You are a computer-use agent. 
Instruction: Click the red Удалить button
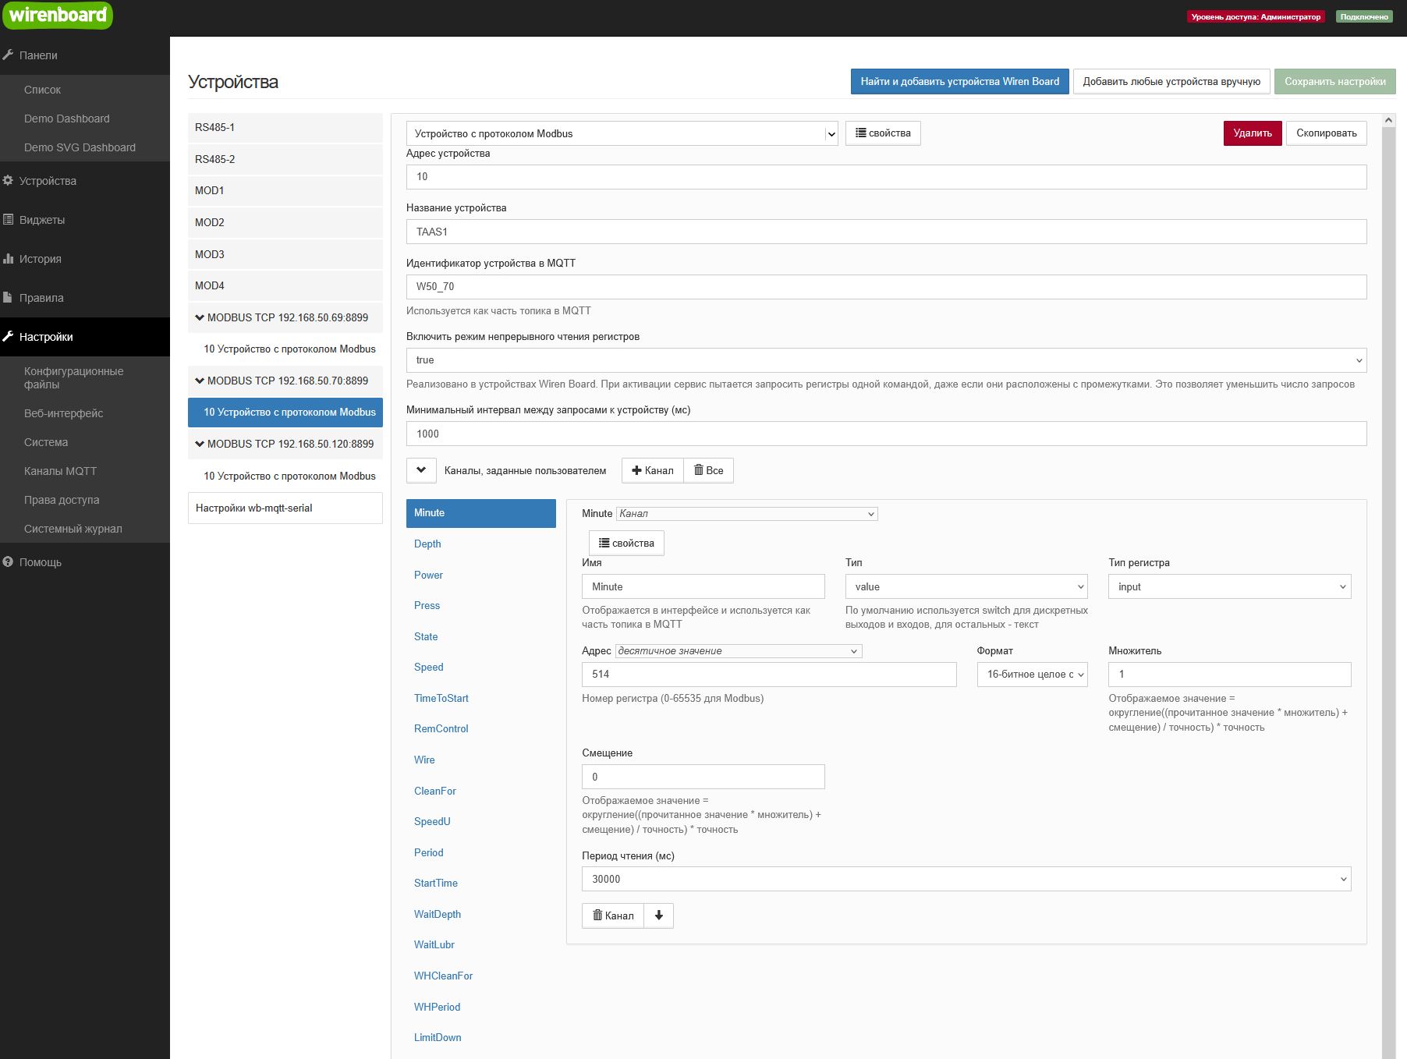point(1252,133)
